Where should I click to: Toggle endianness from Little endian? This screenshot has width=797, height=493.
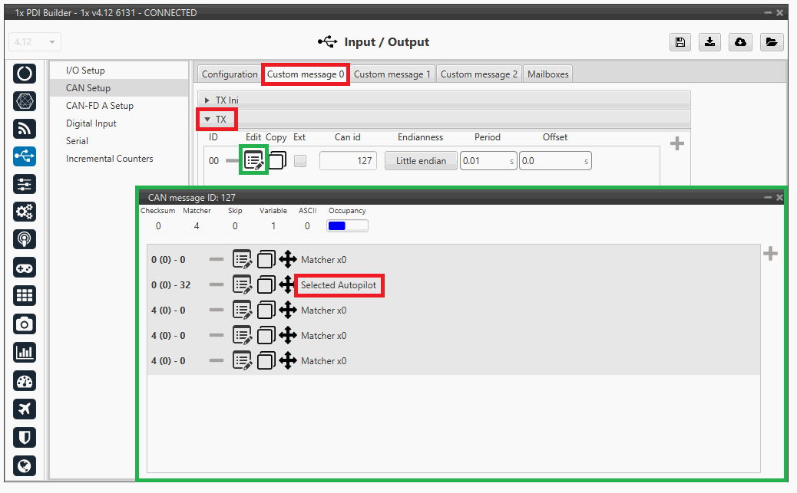(x=421, y=161)
